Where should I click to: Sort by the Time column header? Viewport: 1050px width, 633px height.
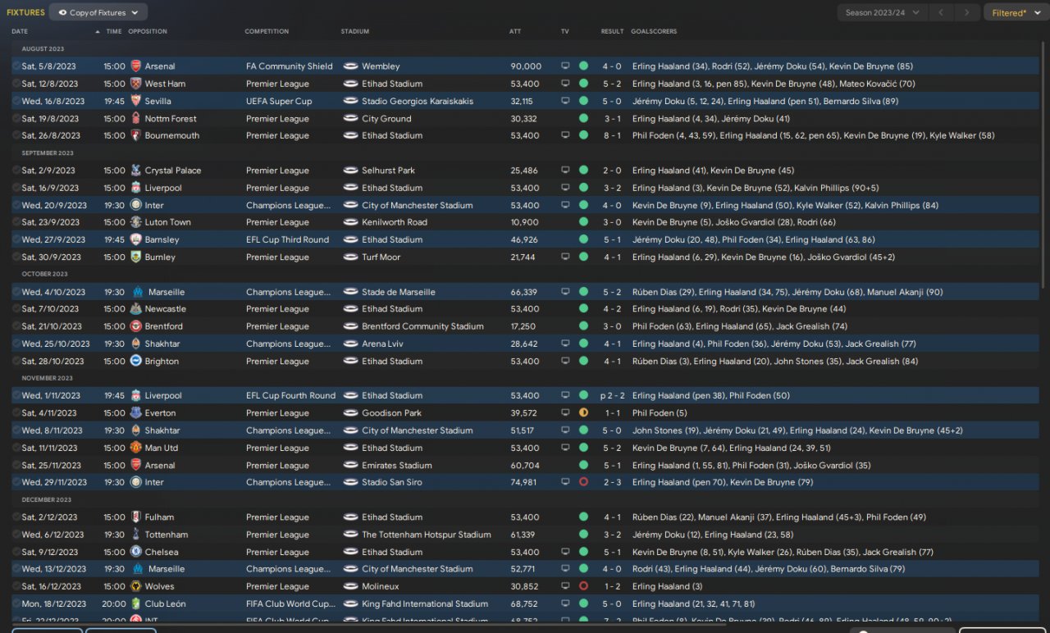click(114, 32)
